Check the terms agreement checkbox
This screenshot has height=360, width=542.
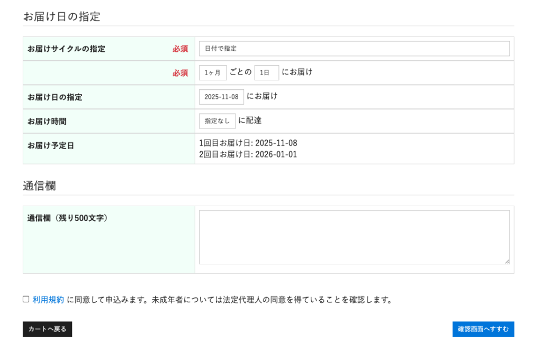pyautogui.click(x=26, y=299)
